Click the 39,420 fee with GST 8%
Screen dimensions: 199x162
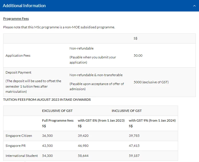pyautogui.click(x=83, y=136)
